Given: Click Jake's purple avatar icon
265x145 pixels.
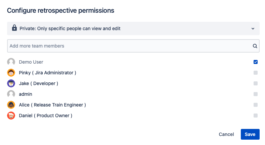Looking at the screenshot, I should (x=11, y=83).
